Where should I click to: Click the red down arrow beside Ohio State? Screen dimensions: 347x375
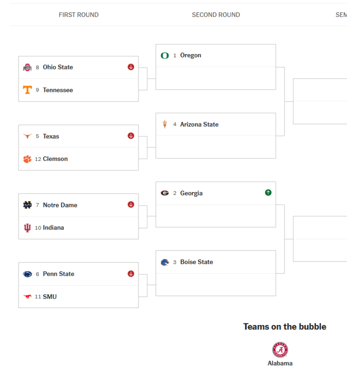click(x=131, y=67)
